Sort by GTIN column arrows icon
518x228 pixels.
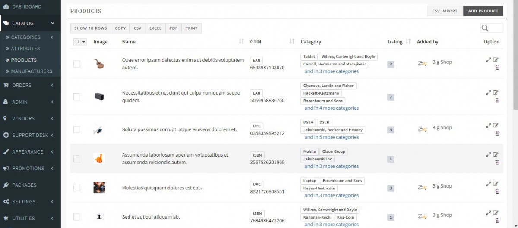(x=292, y=42)
